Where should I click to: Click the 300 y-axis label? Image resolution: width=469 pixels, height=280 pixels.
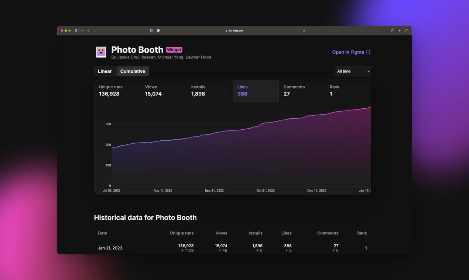point(108,124)
